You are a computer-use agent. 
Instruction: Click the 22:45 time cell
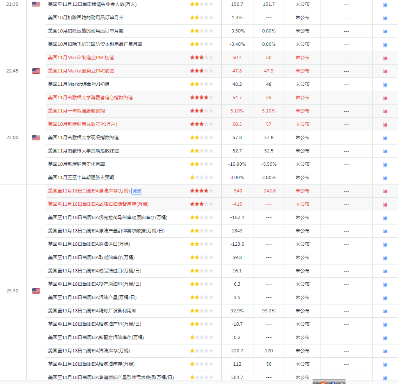point(12,71)
